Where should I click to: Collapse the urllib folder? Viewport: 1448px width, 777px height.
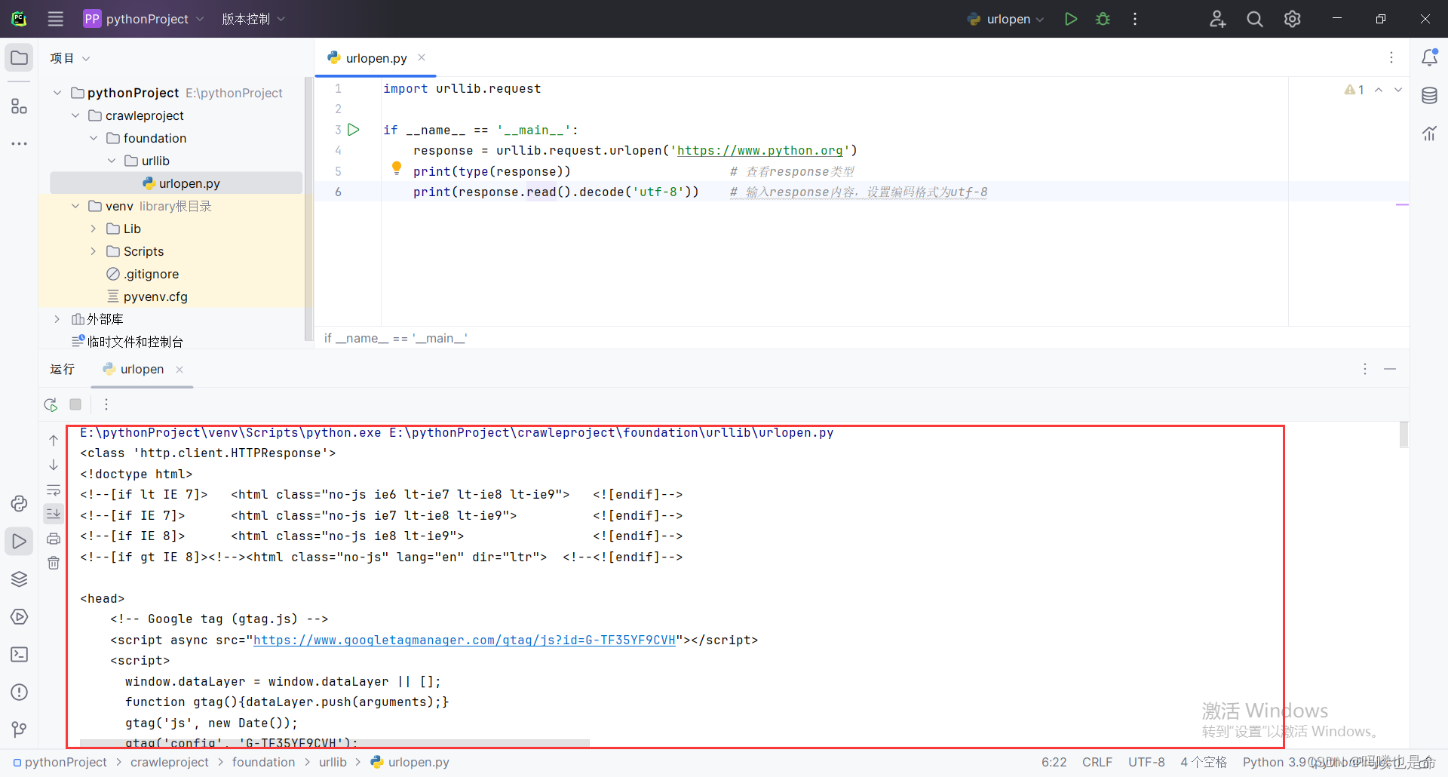tap(112, 161)
